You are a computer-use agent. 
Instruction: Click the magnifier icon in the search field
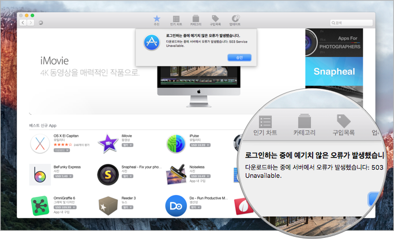pos(333,23)
